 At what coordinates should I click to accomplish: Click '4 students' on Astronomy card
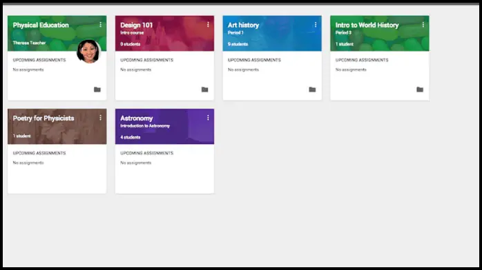(131, 137)
